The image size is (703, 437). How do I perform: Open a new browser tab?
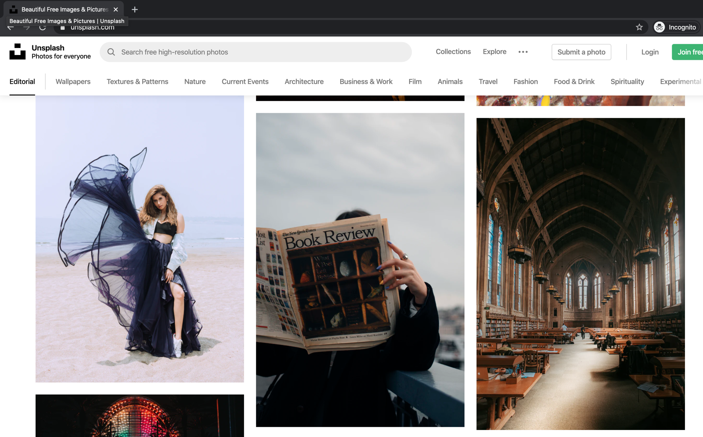(135, 10)
